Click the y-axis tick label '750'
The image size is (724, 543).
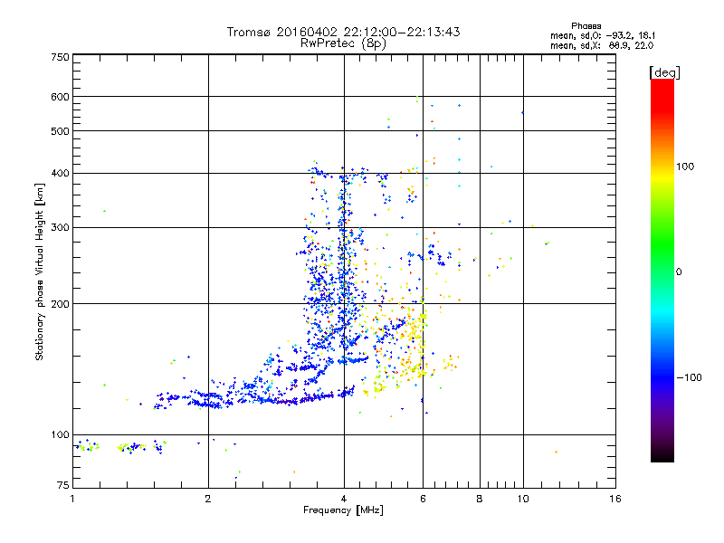click(60, 57)
